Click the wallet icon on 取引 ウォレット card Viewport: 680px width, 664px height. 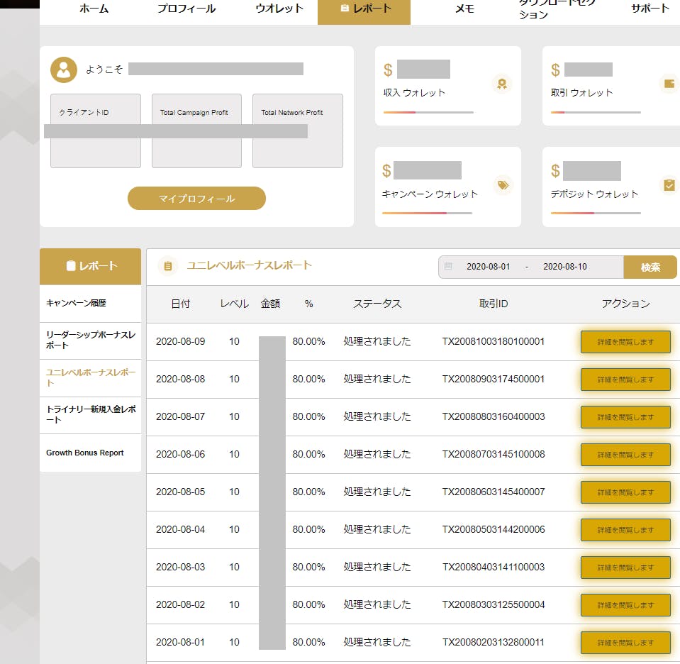[x=669, y=84]
